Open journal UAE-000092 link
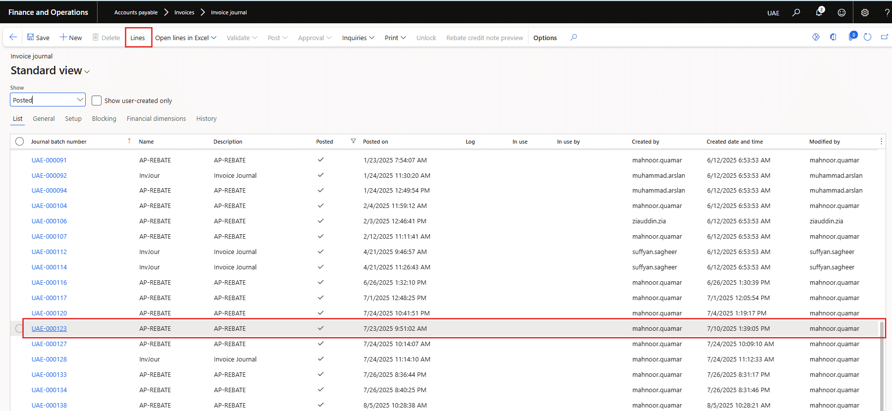Viewport: 892px width, 411px height. click(x=49, y=175)
